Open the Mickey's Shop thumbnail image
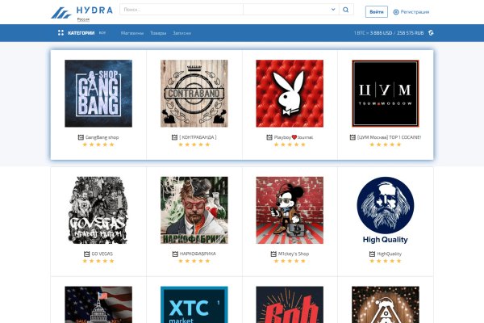The image size is (484, 323). 289,210
